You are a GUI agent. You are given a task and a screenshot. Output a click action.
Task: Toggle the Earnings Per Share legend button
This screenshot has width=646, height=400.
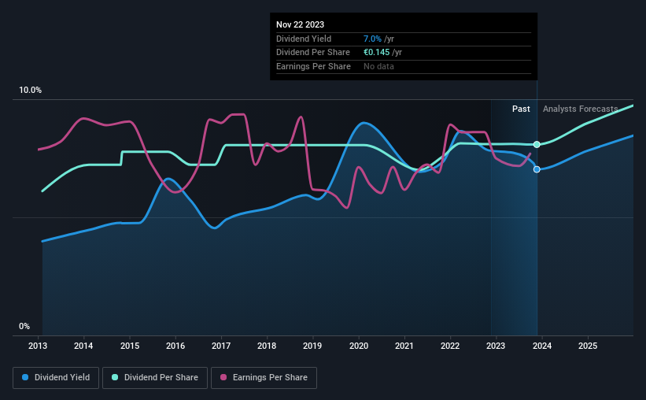point(264,378)
